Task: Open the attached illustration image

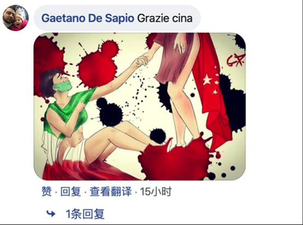Action: point(139,106)
